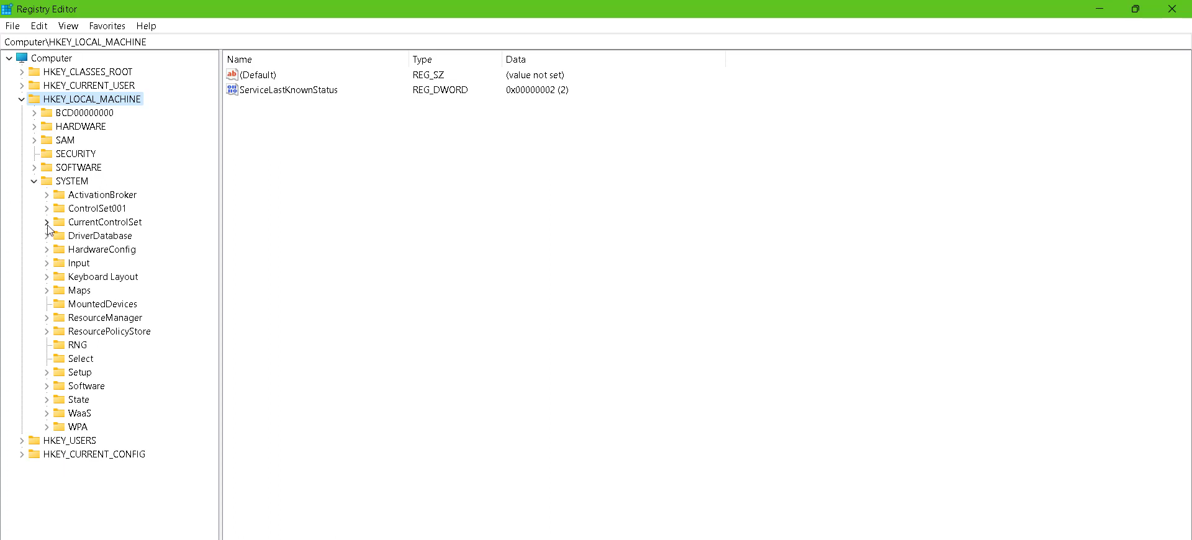
Task: Sort values by Type column header
Action: (x=455, y=60)
